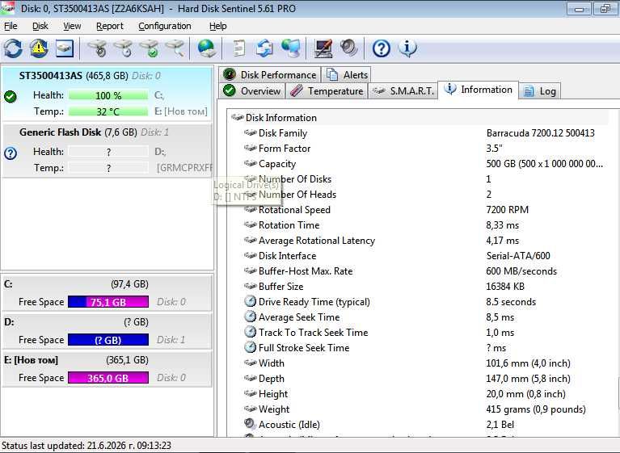This screenshot has height=453, width=620.
Task: Click the 365,0 GB free space bar
Action: [x=108, y=378]
